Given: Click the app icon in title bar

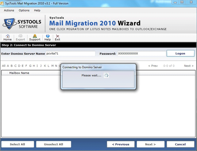Looking at the screenshot, I should pos(2,3).
